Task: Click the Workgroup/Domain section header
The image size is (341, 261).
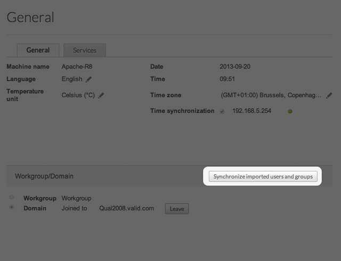Action: pyautogui.click(x=44, y=176)
